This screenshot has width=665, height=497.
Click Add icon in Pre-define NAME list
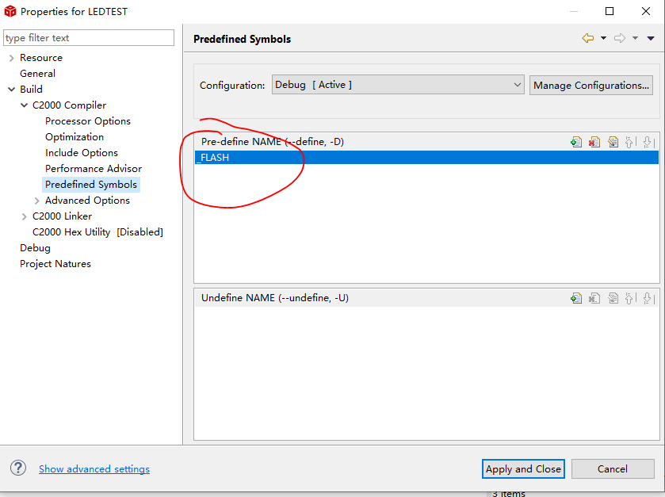(x=576, y=142)
